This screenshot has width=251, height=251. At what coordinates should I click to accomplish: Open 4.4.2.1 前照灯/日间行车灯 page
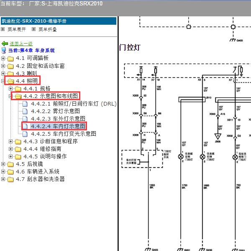click(x=74, y=104)
